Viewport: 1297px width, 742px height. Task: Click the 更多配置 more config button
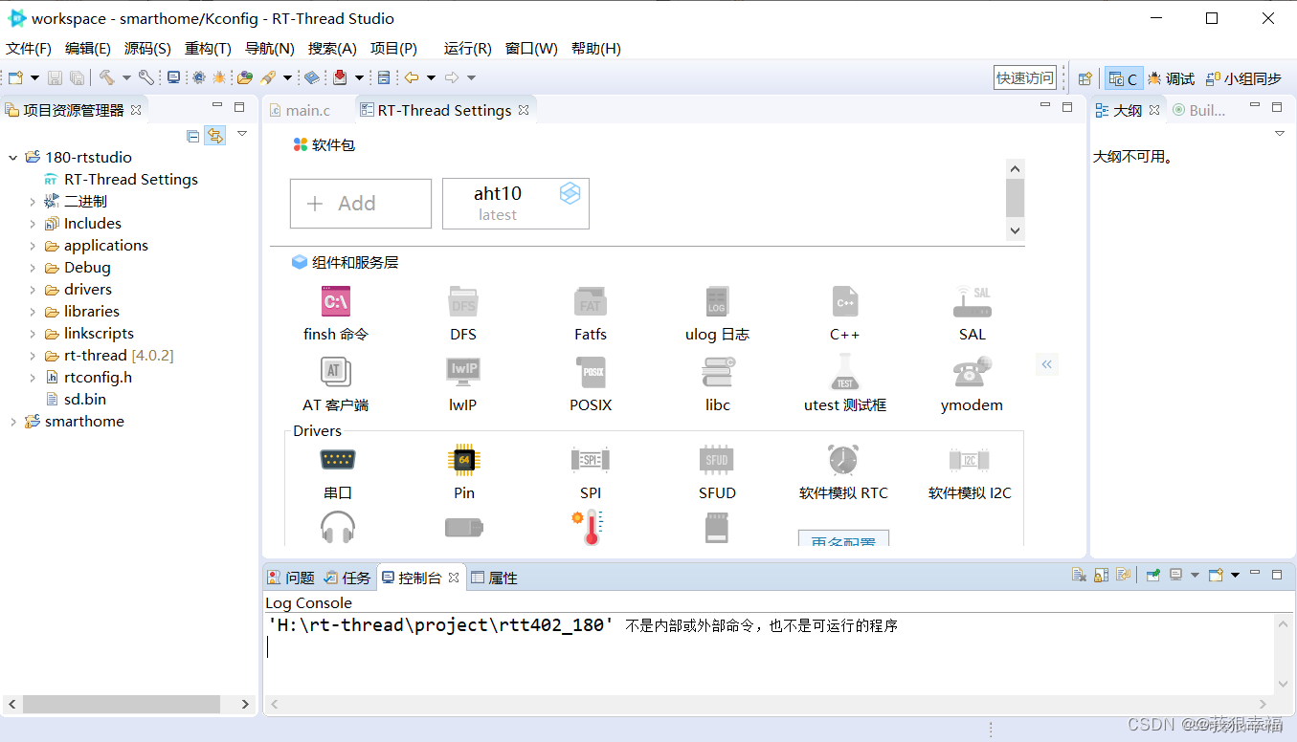(x=843, y=538)
